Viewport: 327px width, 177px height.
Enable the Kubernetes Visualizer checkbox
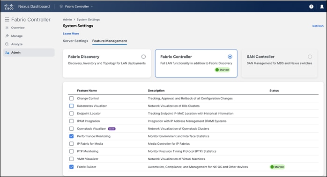point(71,106)
